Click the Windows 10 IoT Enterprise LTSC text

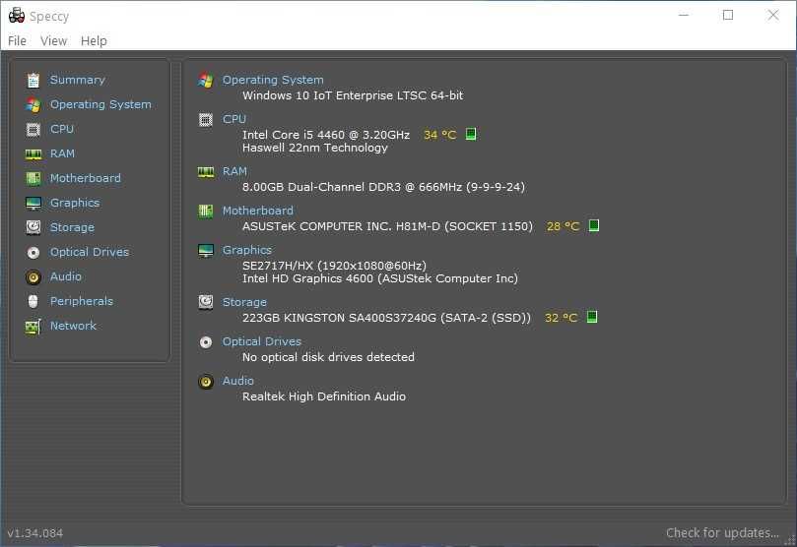353,95
